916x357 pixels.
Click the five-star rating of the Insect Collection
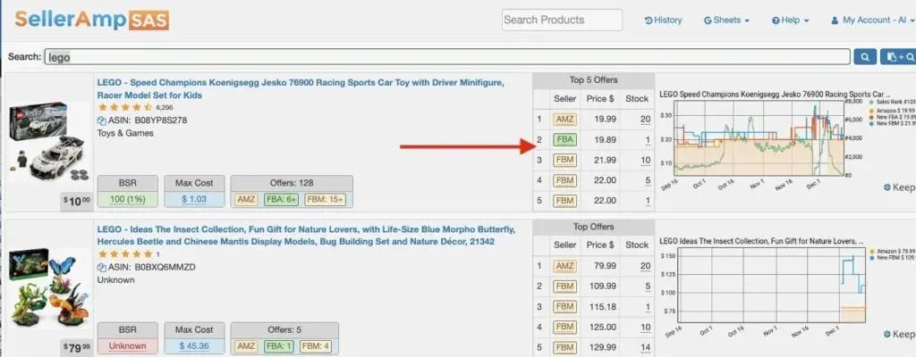click(125, 254)
